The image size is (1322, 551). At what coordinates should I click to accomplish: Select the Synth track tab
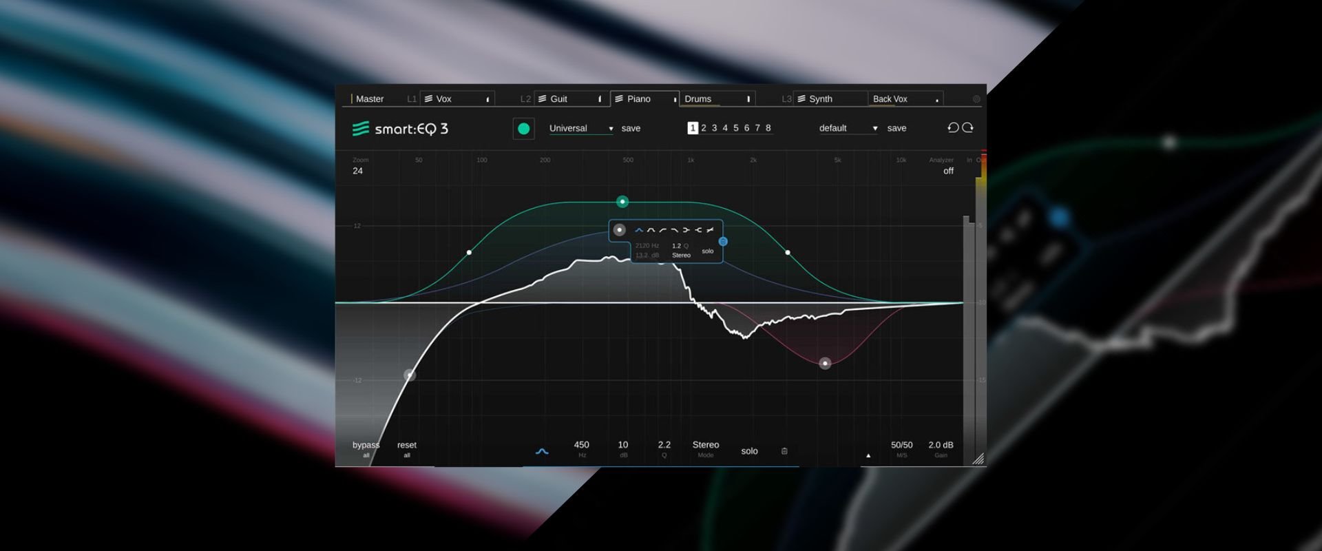click(830, 99)
